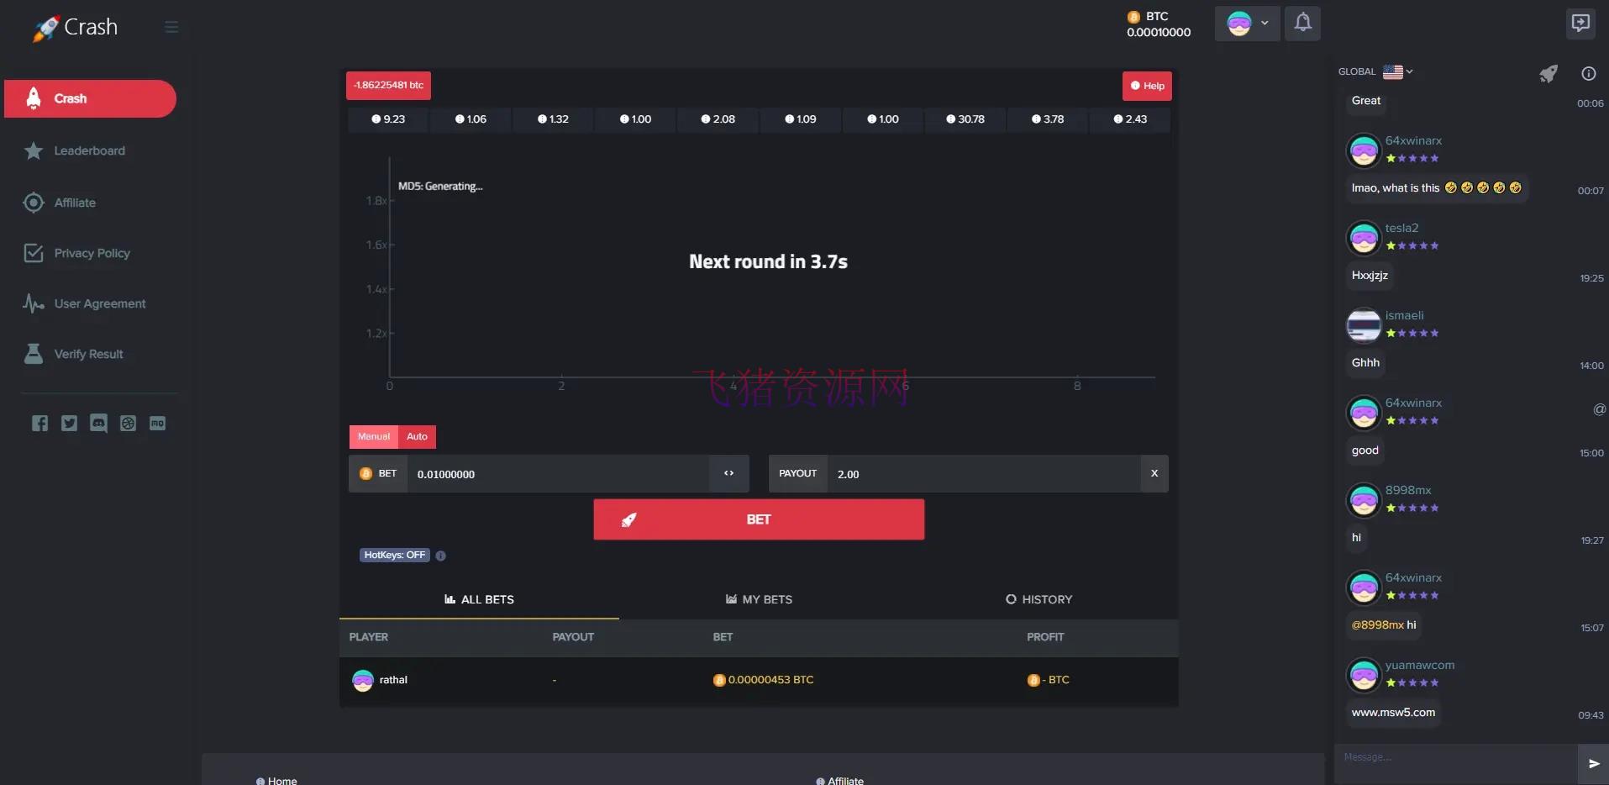Click the notification bell icon
Image resolution: width=1609 pixels, height=785 pixels.
(1302, 23)
